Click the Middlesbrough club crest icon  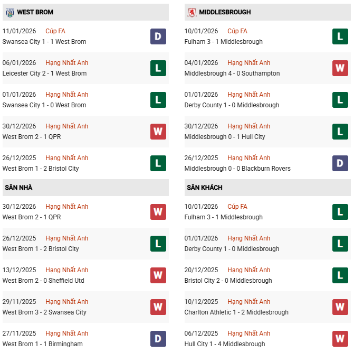coord(191,12)
